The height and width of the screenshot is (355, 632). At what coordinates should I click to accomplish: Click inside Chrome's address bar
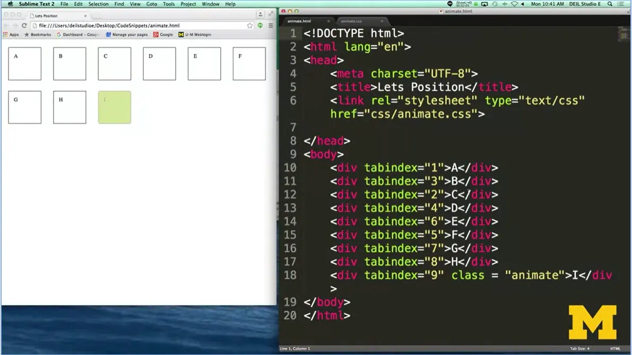click(x=159, y=25)
